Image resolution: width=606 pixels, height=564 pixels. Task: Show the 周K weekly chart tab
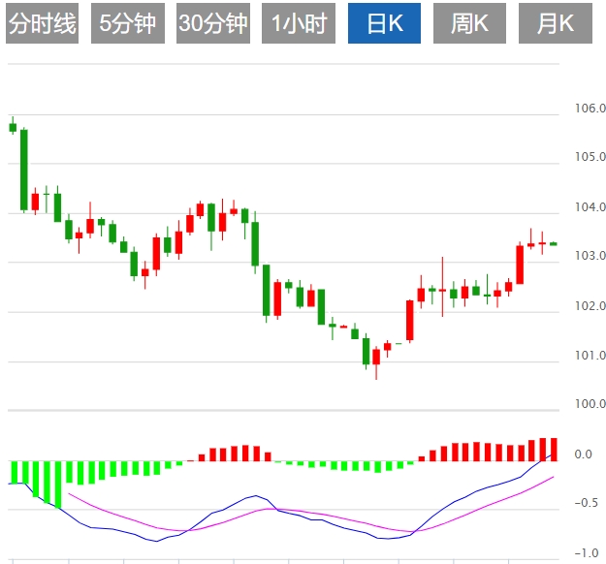[x=470, y=24]
